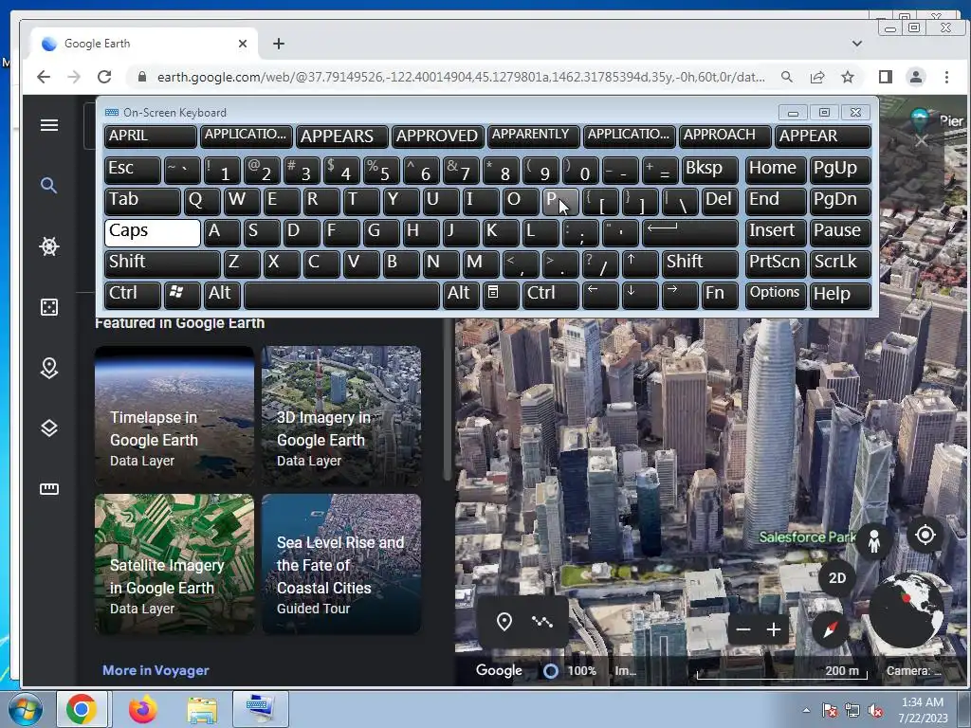Click the Bksp key
This screenshot has height=728, width=971.
pos(709,170)
